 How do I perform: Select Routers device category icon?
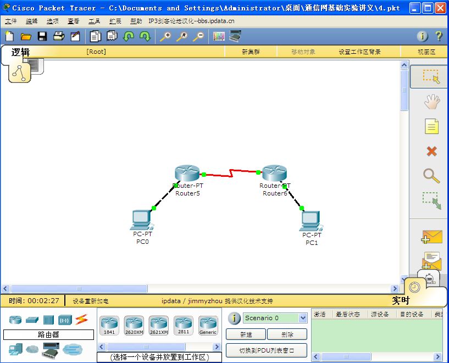pos(15,320)
